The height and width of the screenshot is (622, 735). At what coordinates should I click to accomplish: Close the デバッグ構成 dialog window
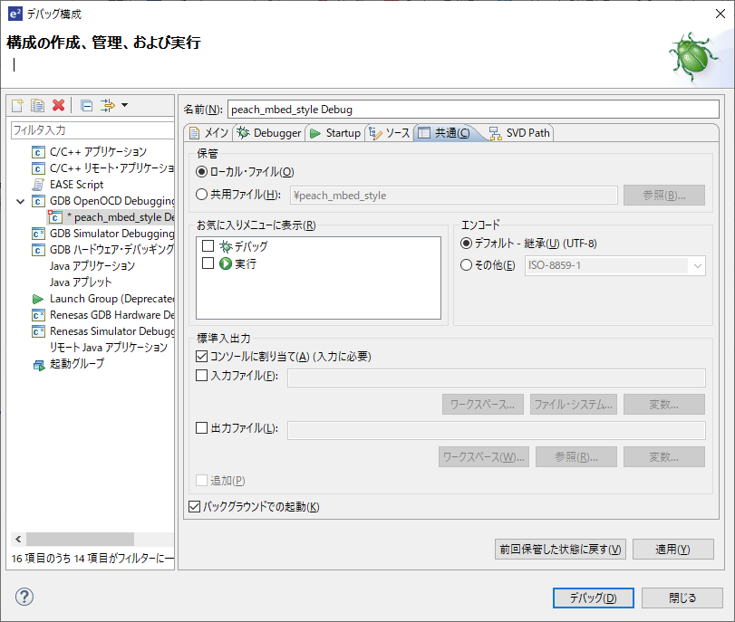click(x=720, y=14)
